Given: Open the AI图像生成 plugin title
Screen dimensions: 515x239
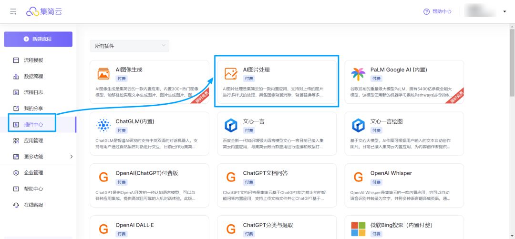Looking at the screenshot, I should click(129, 70).
